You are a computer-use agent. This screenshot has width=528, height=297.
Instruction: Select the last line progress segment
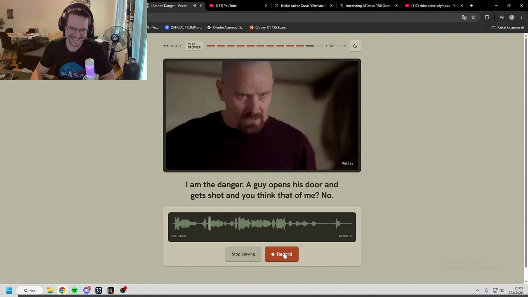320,46
